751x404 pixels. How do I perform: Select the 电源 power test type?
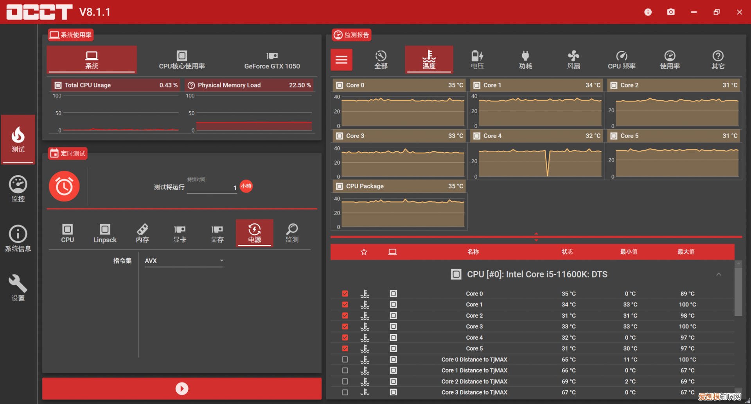tap(255, 233)
